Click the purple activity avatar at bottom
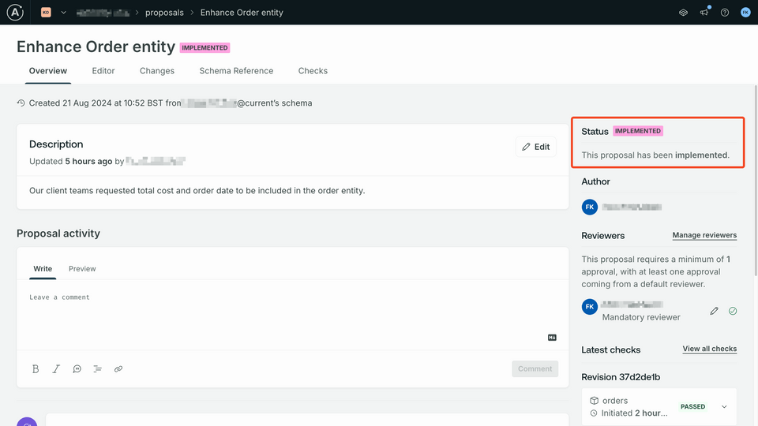758x426 pixels. (x=27, y=421)
